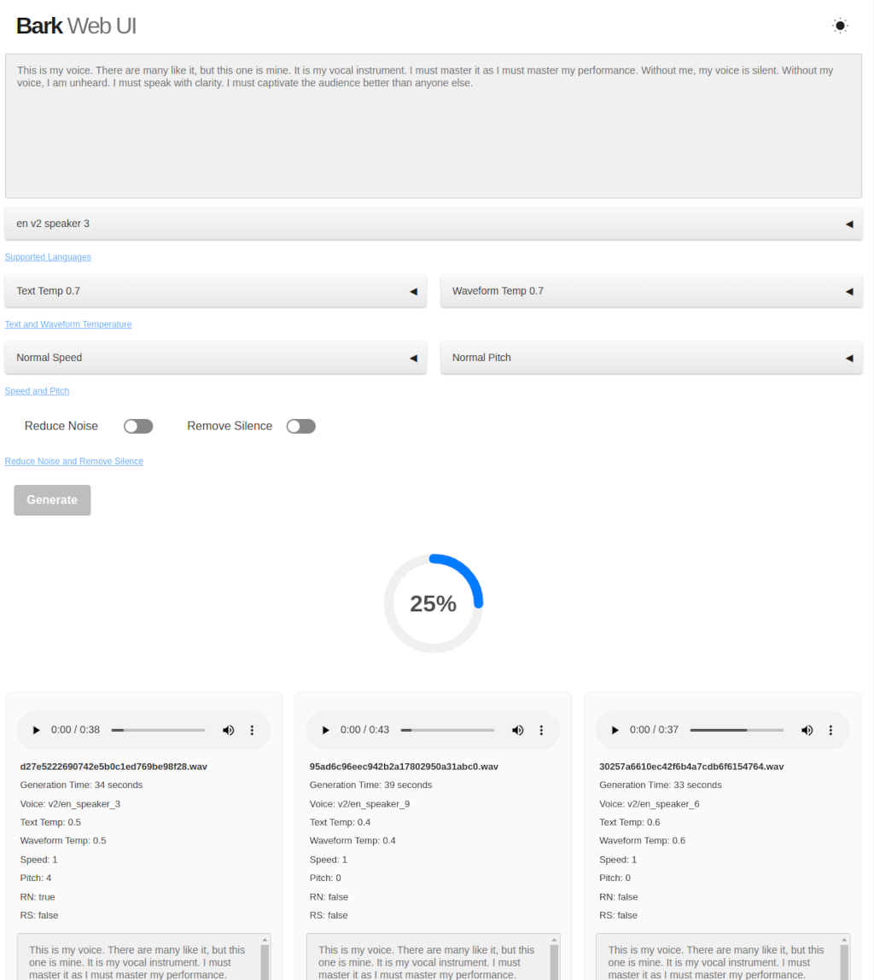The width and height of the screenshot is (874, 980).
Task: Play the 30257a6610ec42f6b4a7cdb6f6154764.wav audio
Action: (x=615, y=730)
